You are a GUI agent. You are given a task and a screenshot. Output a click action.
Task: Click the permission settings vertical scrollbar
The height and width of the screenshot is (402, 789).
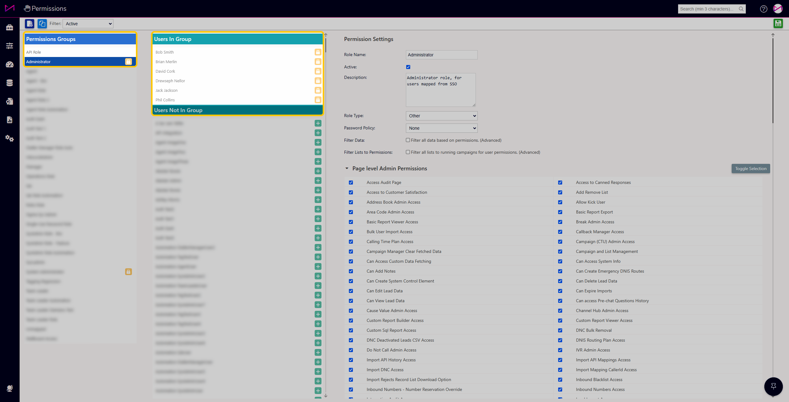(773, 80)
